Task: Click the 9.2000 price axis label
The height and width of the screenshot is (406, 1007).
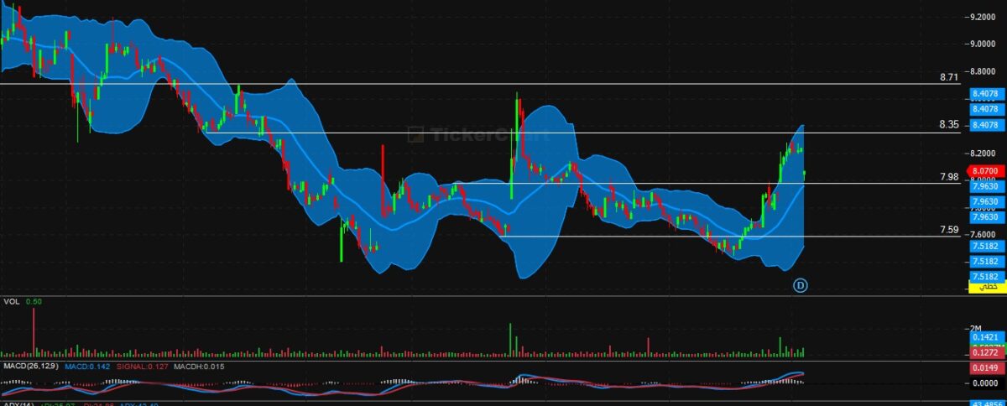Action: click(983, 17)
